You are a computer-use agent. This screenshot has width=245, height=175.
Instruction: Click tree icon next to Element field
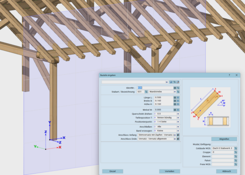coord(236,156)
